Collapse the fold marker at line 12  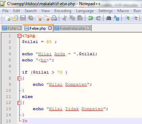tap(19, 103)
